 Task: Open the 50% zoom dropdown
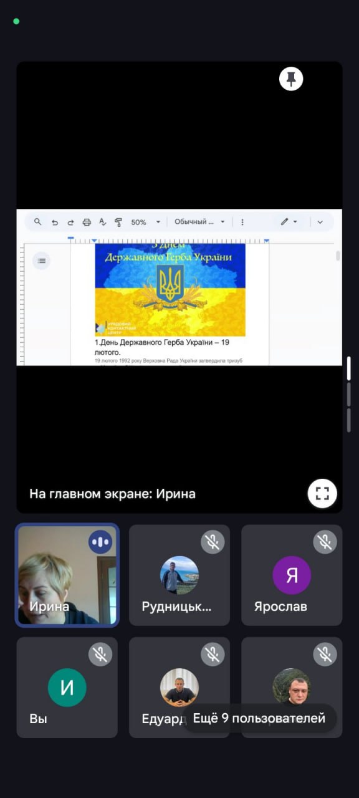tap(146, 222)
